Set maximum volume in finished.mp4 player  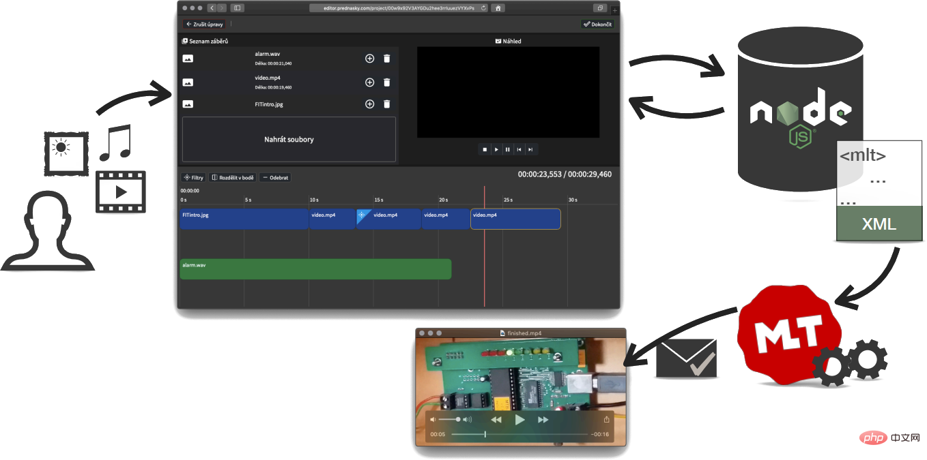coord(468,420)
